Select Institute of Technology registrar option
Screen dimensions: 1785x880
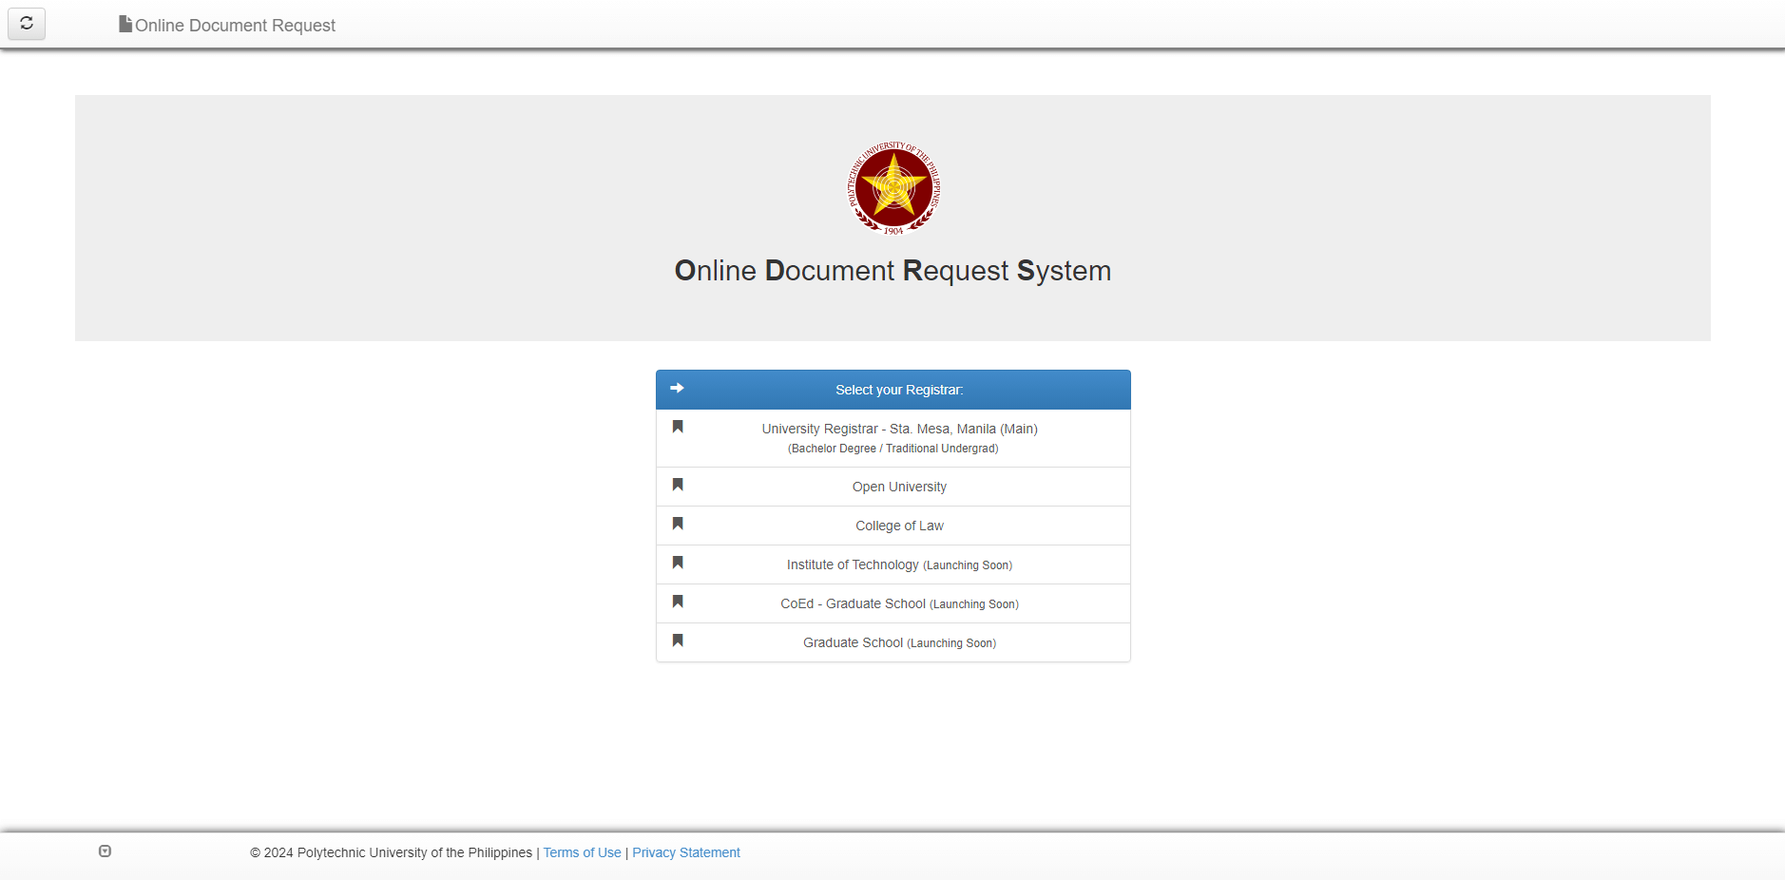click(x=893, y=564)
